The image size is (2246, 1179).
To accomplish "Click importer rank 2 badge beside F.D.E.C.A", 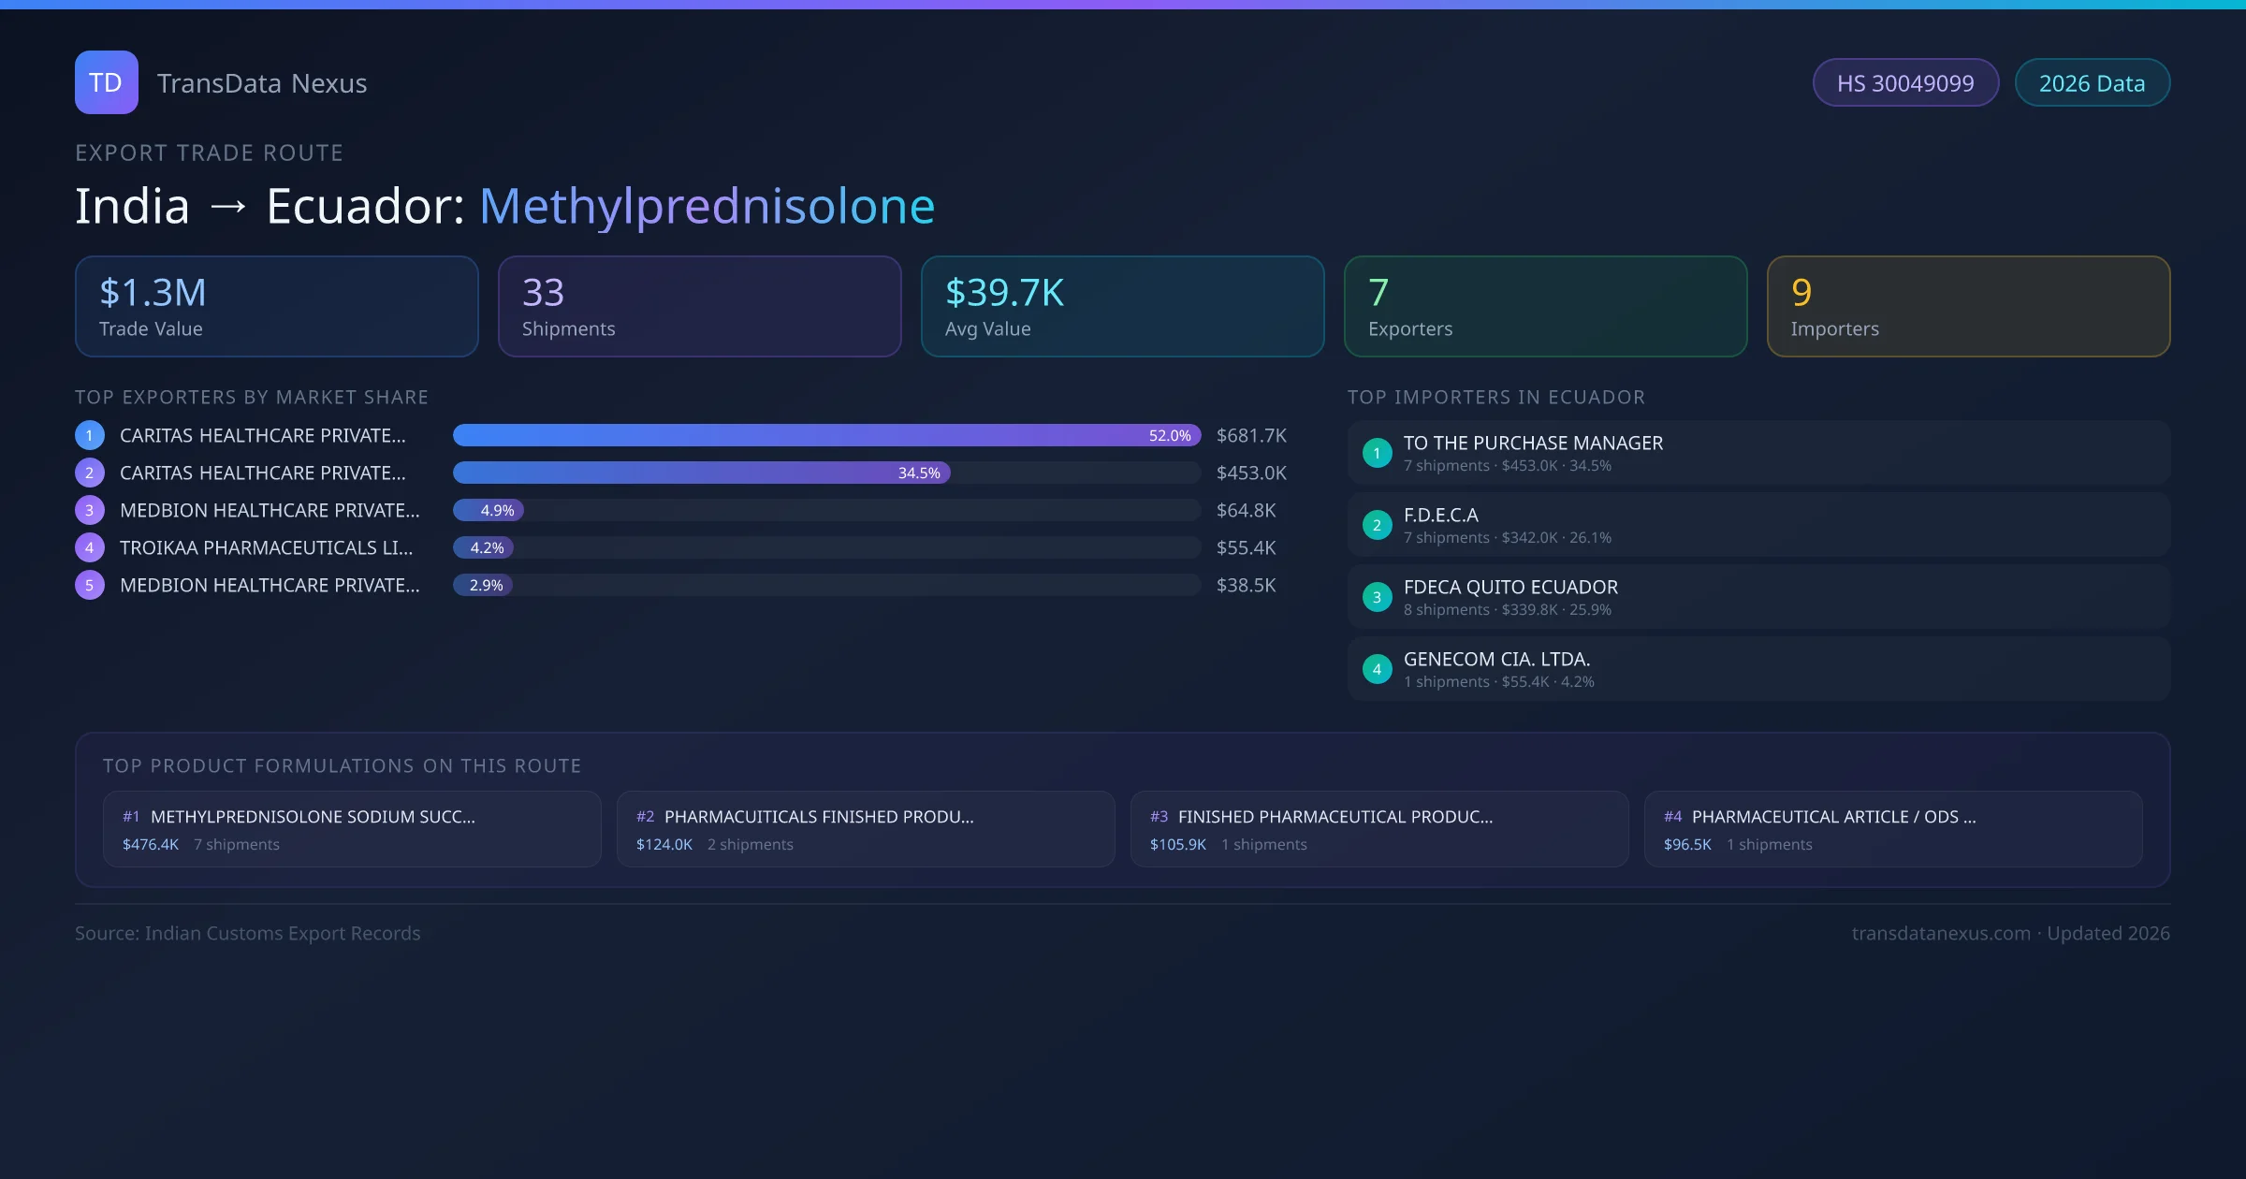I will pyautogui.click(x=1377, y=525).
